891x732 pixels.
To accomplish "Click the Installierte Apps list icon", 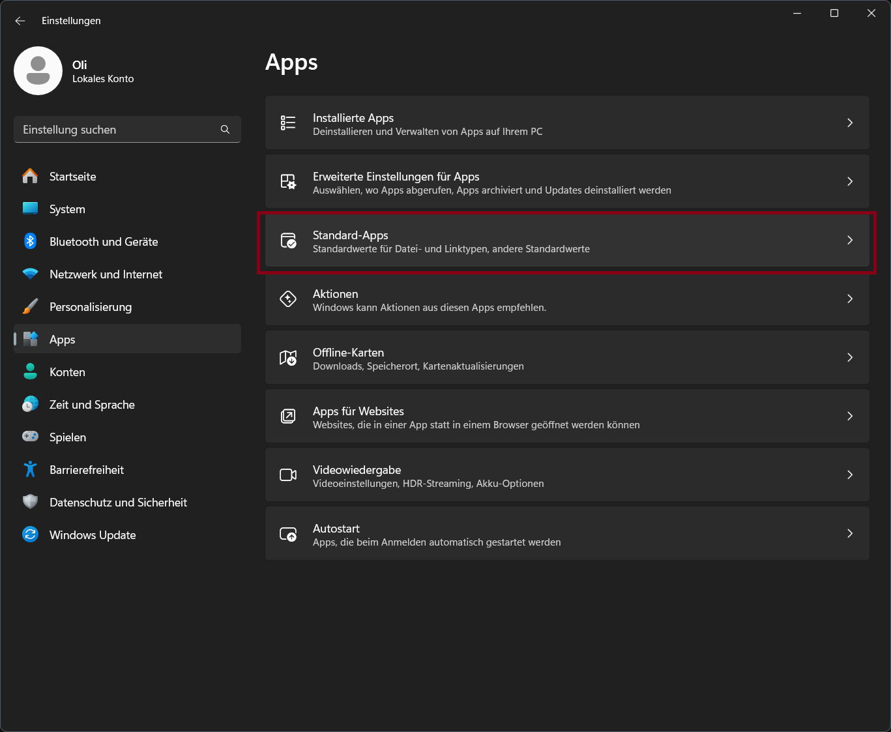I will (288, 123).
